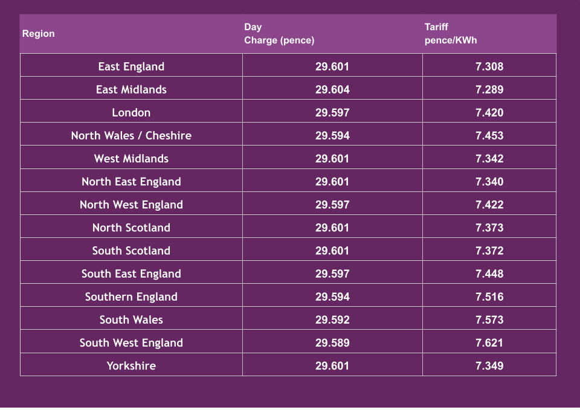Screen dimensions: 580x410
Task: Click the North West England cell
Action: (x=131, y=204)
